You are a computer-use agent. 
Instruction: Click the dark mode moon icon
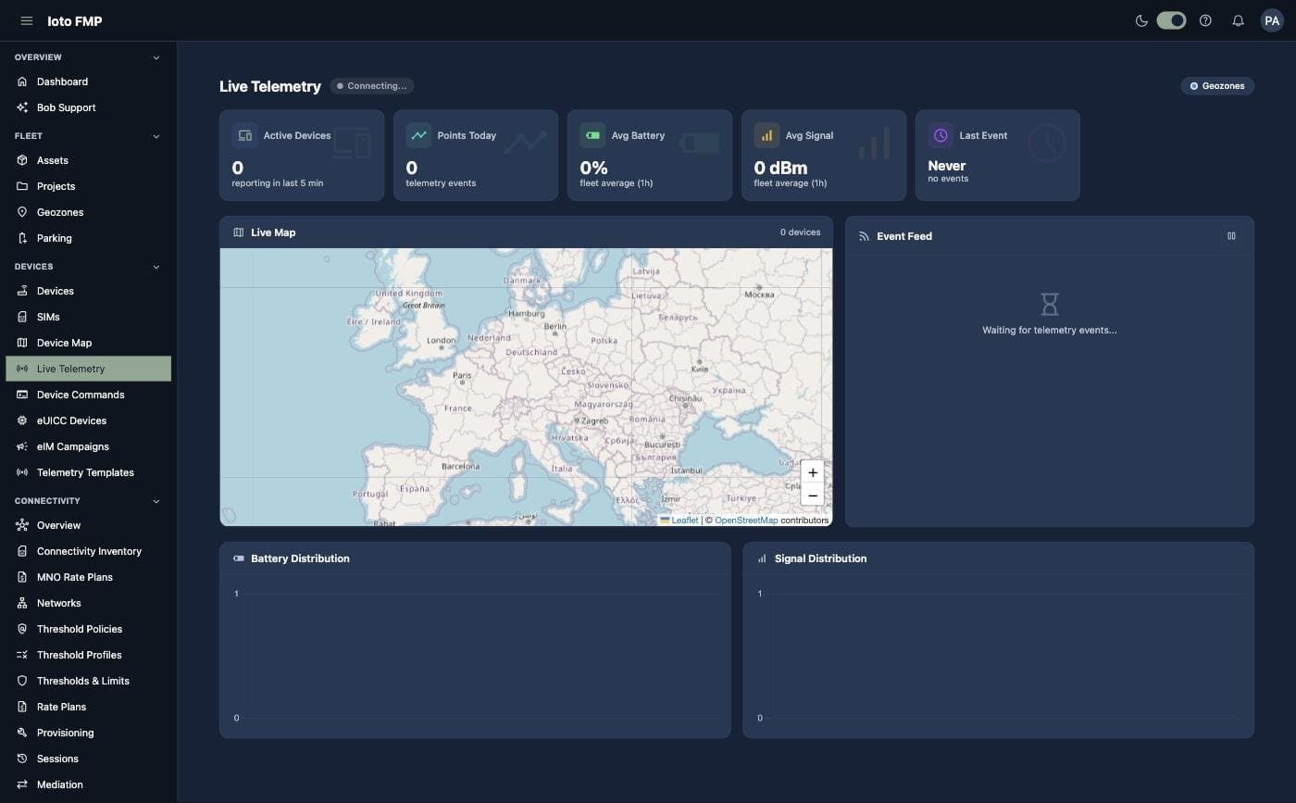[x=1141, y=20]
